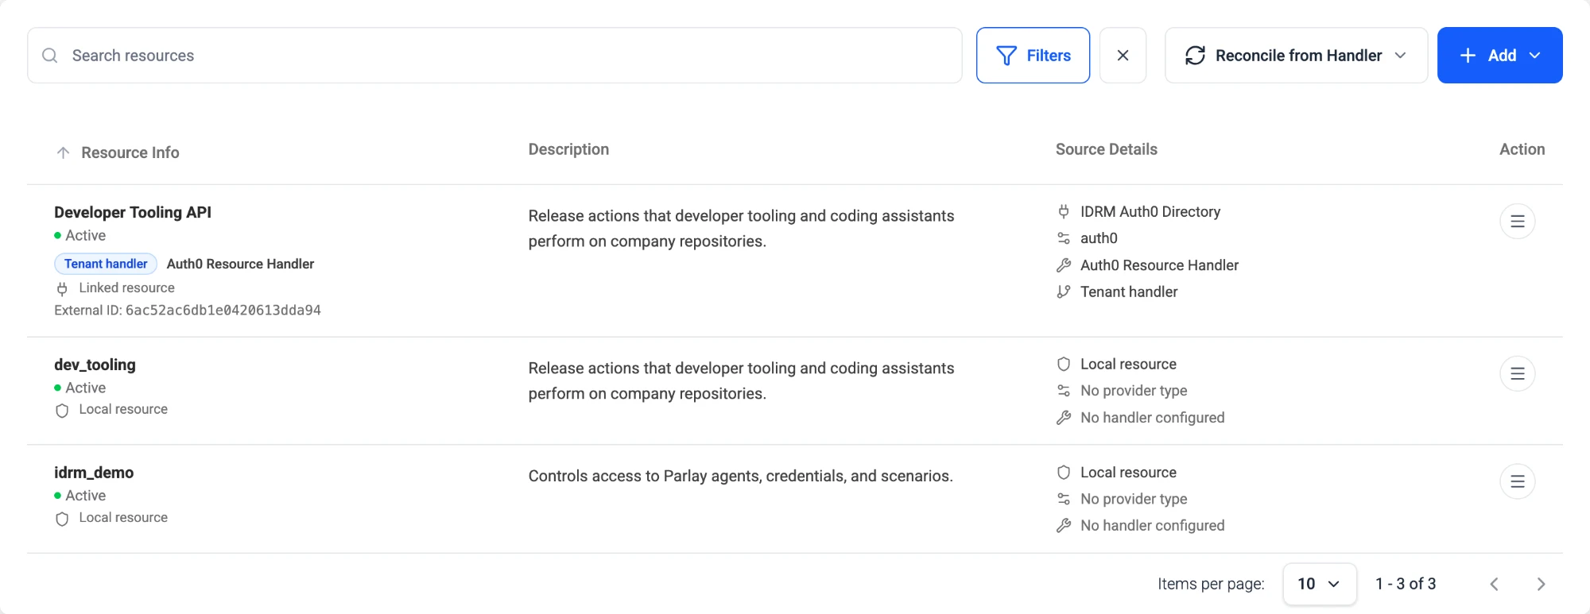
Task: Click Active status under Developer Tooling API
Action: tap(85, 235)
